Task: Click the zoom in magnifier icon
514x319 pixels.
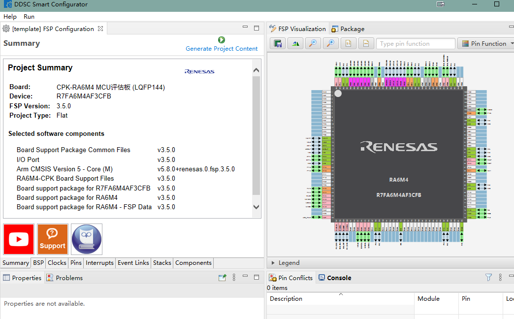Action: 330,44
